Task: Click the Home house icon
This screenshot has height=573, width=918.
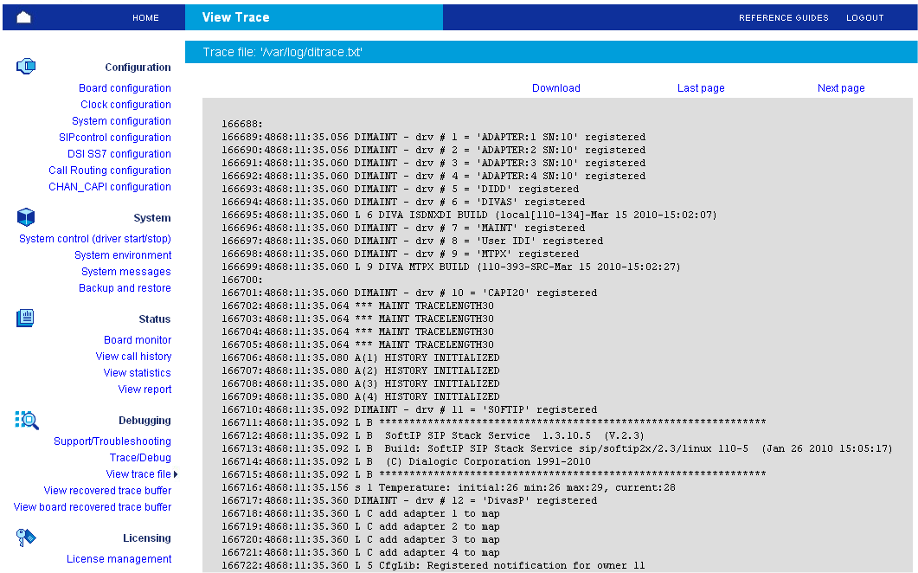Action: (x=22, y=16)
